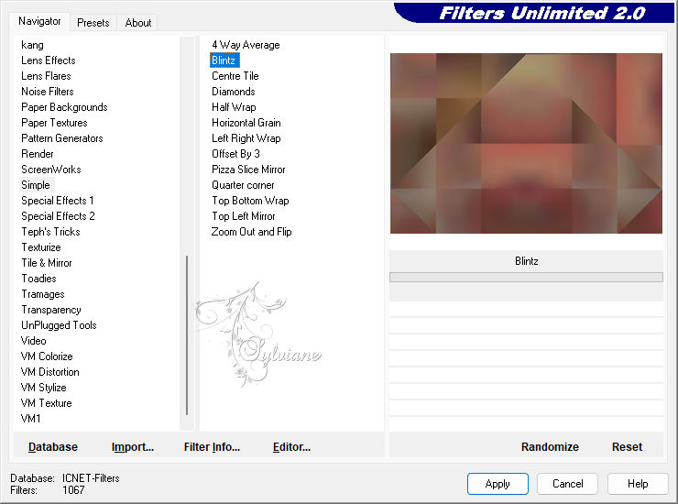Open Filter Info...
Viewport: 678px width, 504px height.
pos(212,446)
